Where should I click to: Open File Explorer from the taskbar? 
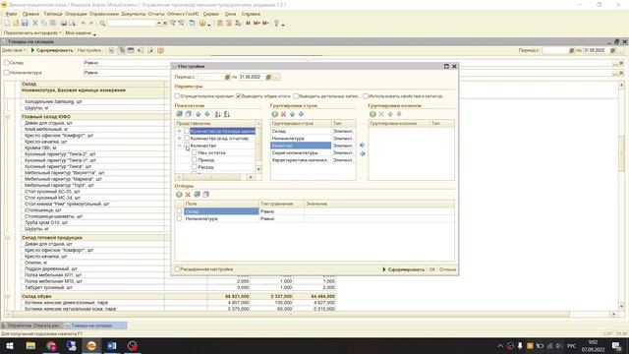(x=30, y=345)
